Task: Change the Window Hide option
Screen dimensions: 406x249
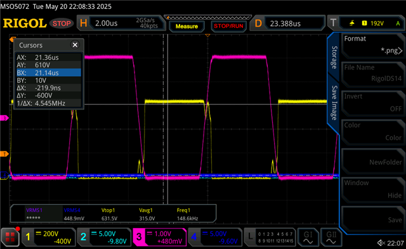Action: tap(373, 189)
